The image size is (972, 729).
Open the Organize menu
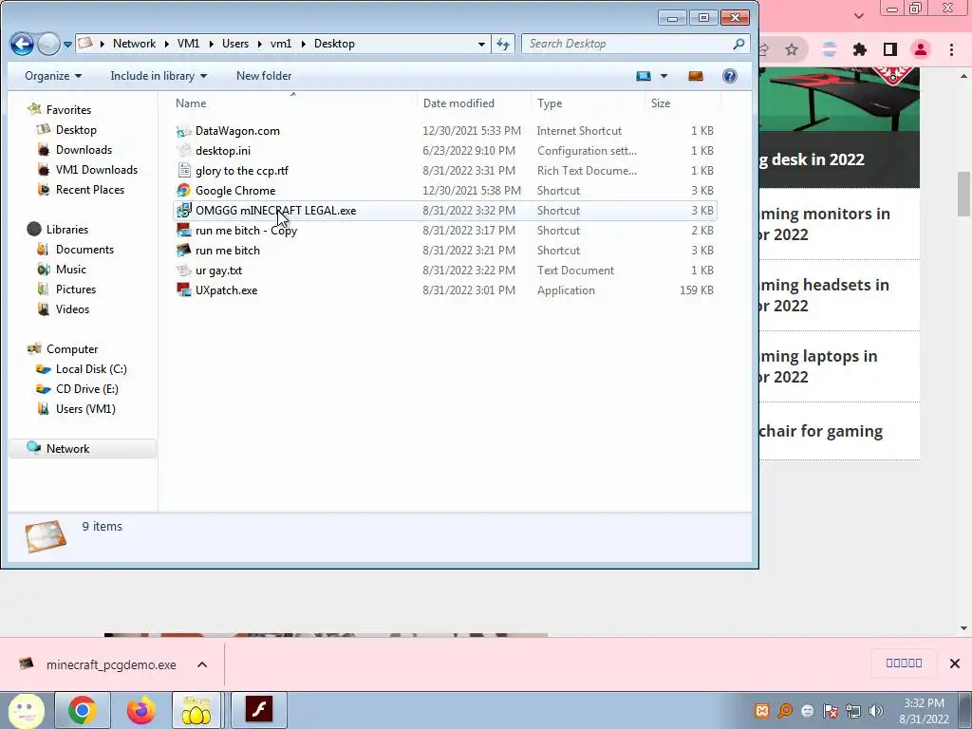pos(53,76)
